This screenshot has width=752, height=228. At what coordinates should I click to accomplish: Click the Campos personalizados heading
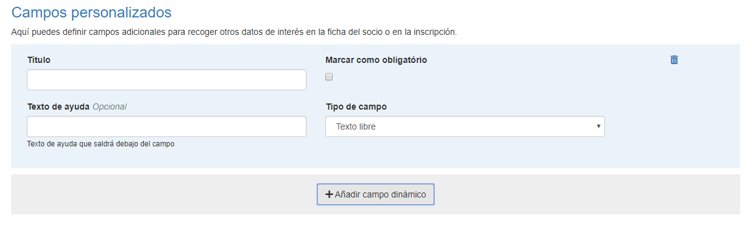(92, 12)
